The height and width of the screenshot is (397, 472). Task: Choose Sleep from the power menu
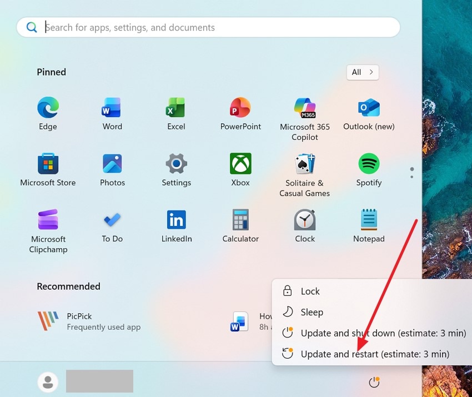pyautogui.click(x=312, y=312)
